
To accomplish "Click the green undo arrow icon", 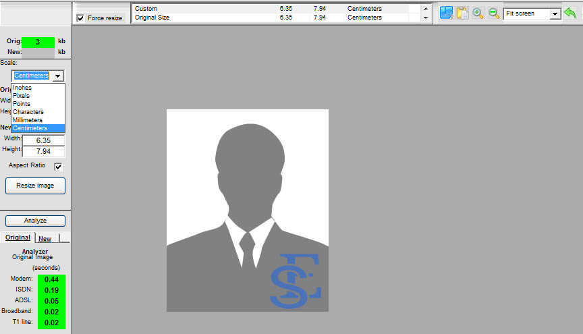I will (572, 13).
